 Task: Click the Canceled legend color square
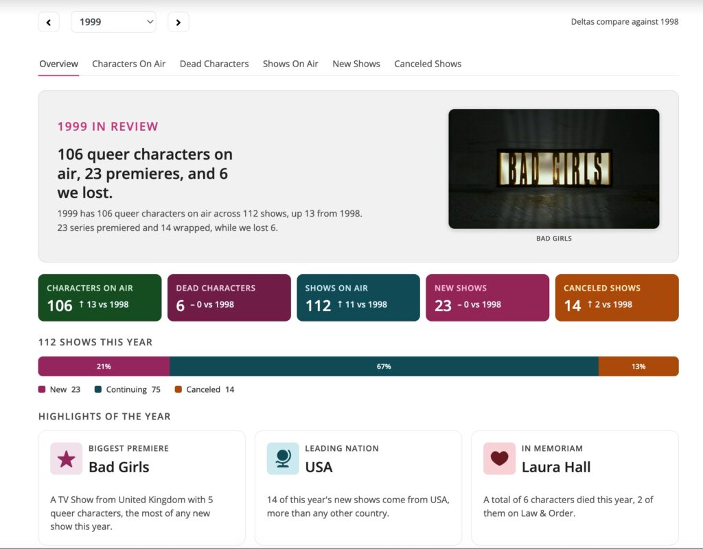point(178,389)
